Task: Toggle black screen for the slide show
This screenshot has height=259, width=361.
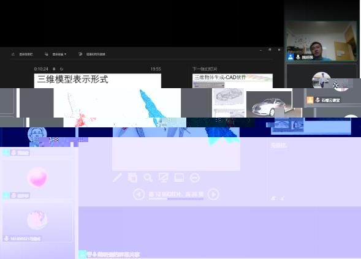Action: (x=164, y=178)
